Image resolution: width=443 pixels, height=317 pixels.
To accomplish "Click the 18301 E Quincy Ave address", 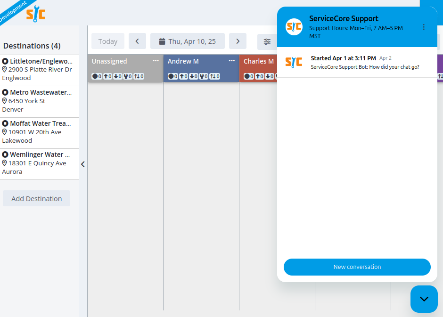I will point(37,163).
